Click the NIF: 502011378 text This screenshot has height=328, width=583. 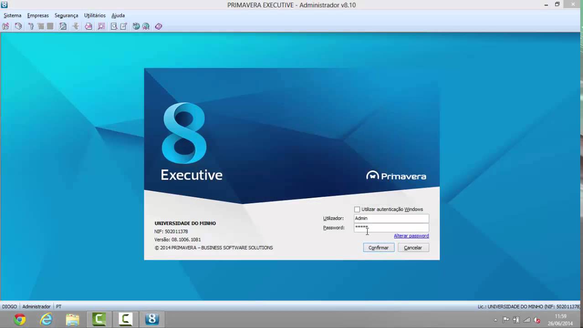[x=171, y=231]
